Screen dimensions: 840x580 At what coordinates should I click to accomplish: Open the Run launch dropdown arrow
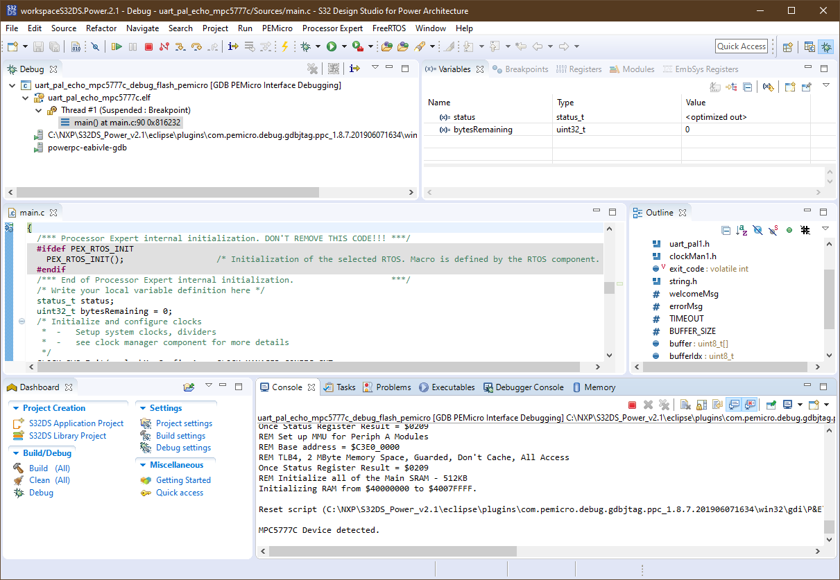pyautogui.click(x=344, y=46)
